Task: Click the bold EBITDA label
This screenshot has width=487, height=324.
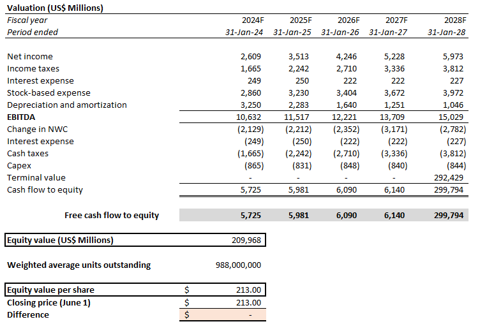Action: (x=21, y=117)
